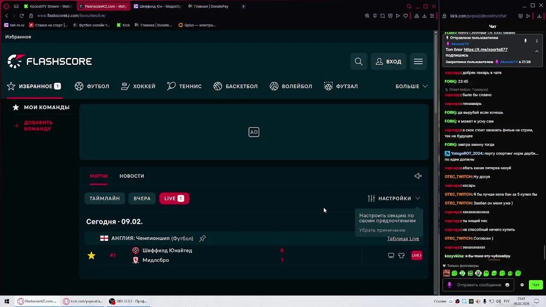Open the ФУТЗАЛ sport section

point(341,86)
